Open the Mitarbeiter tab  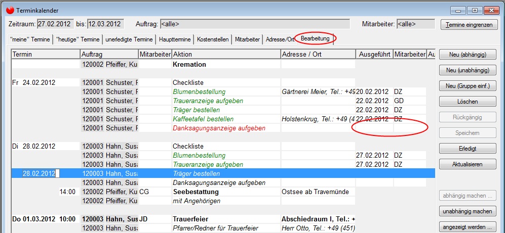pyautogui.click(x=247, y=39)
